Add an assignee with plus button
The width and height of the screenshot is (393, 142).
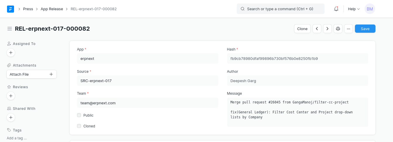click(11, 53)
